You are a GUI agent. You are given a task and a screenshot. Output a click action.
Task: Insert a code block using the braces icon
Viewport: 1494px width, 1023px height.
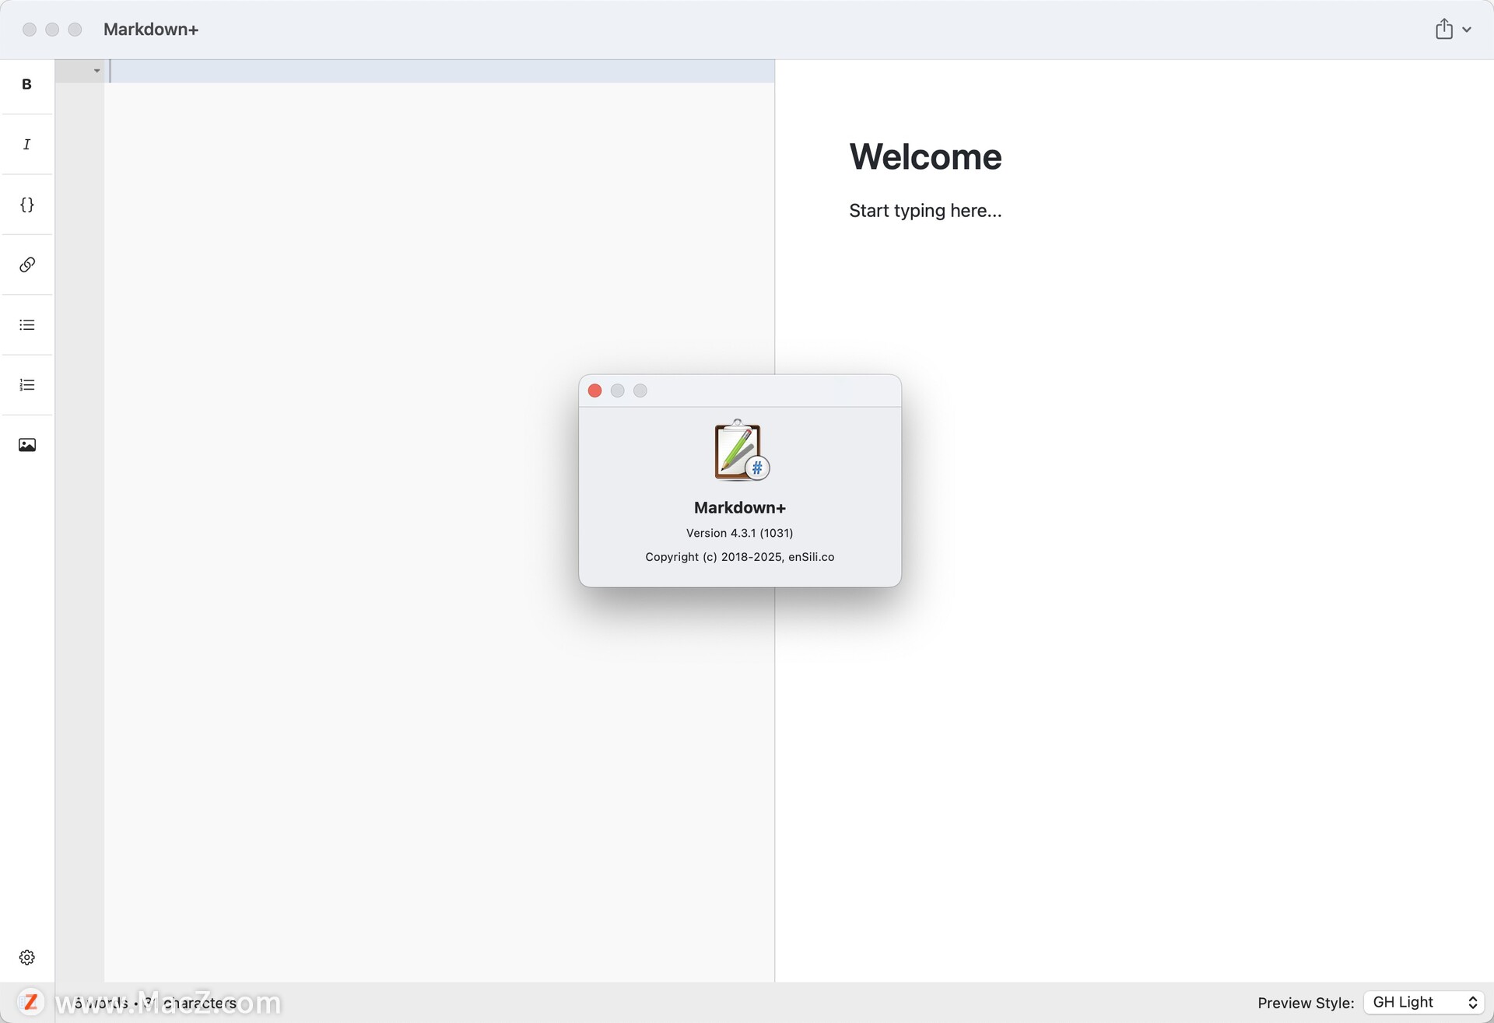click(x=26, y=205)
